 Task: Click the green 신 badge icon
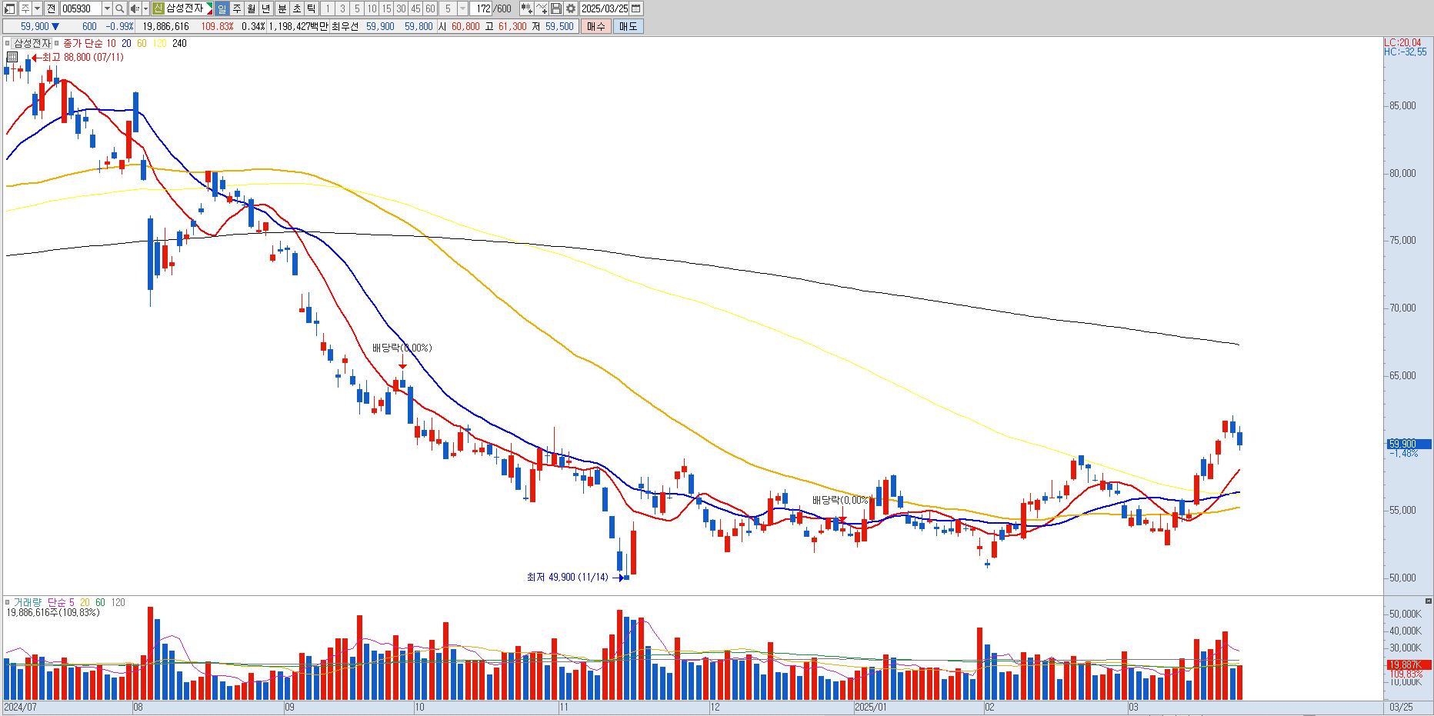(158, 8)
